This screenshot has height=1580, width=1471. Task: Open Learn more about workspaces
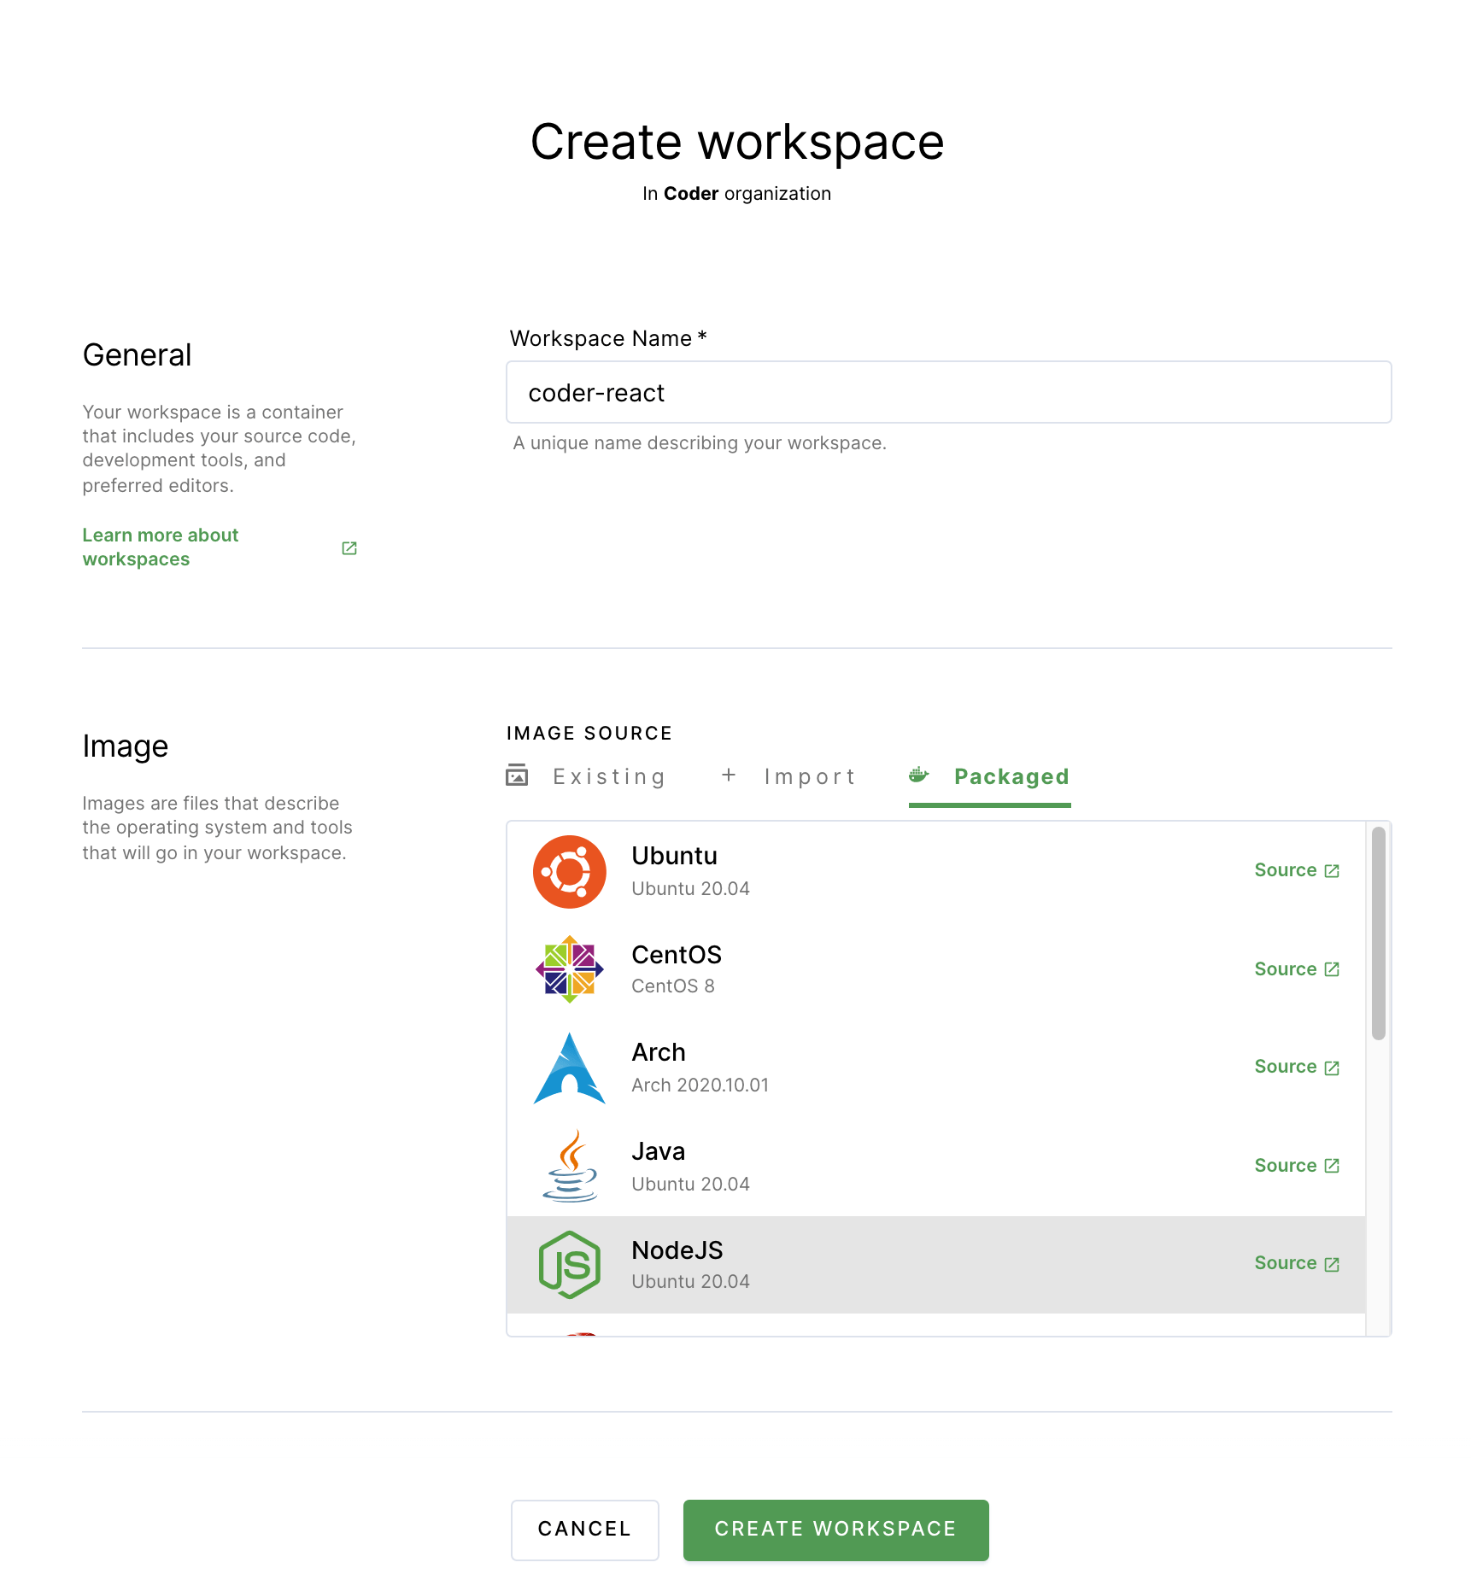(x=161, y=547)
